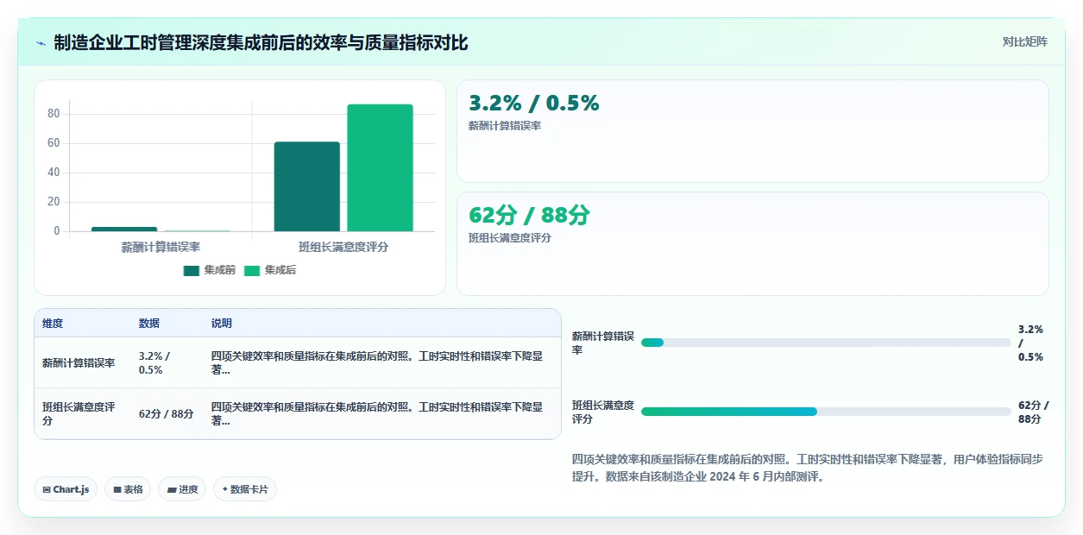This screenshot has height=535, width=1083.
Task: Click the dashboard title text
Action: click(x=261, y=42)
